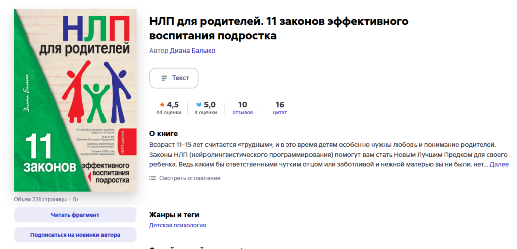This screenshot has width=517, height=249.
Task: Click the Объем 224 страницы text
Action: coord(39,200)
